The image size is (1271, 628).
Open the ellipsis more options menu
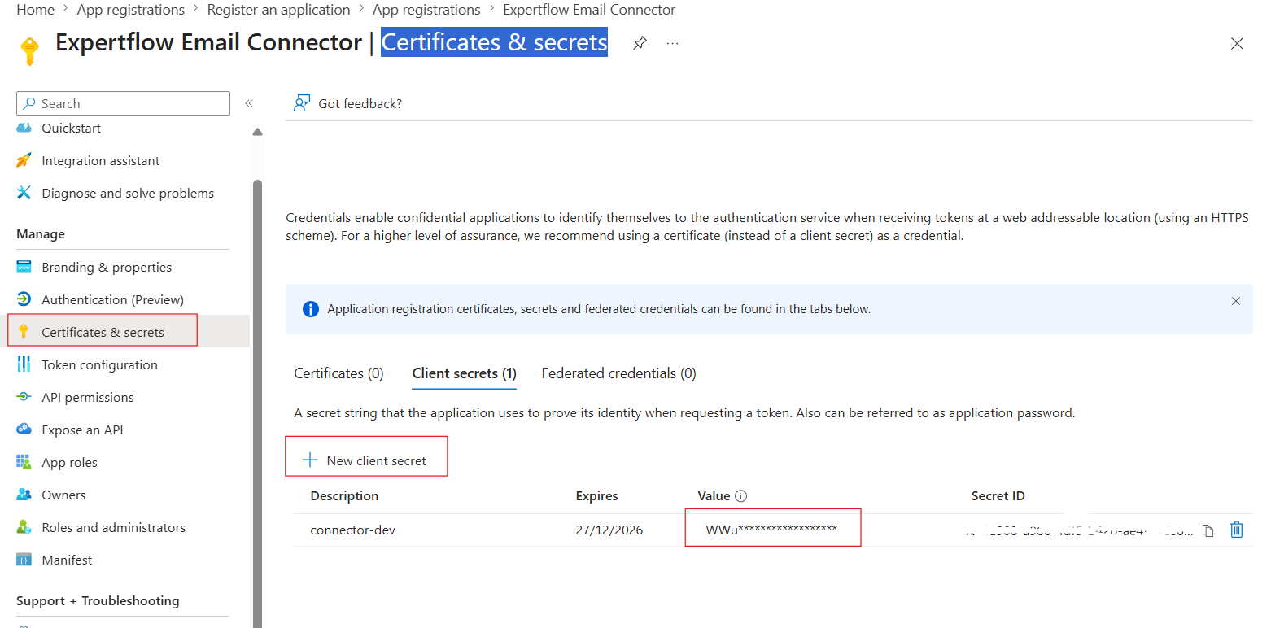(x=672, y=43)
